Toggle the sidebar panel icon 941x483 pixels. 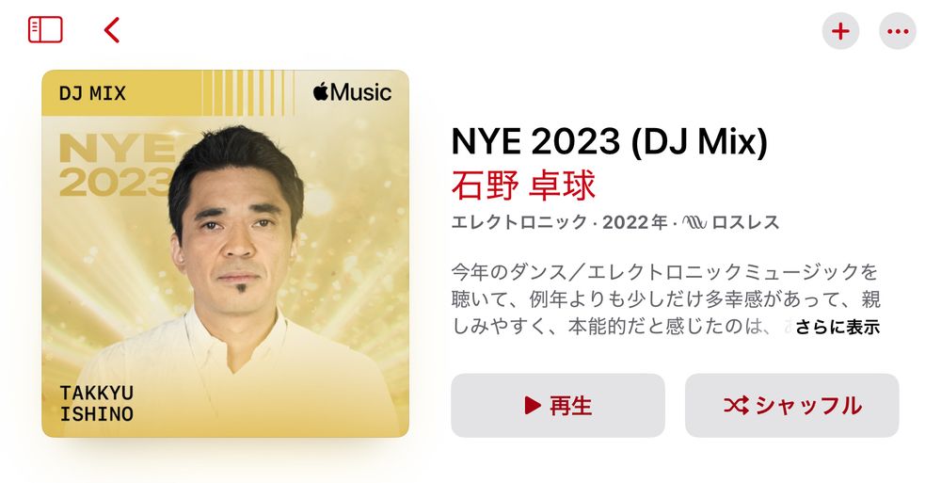click(45, 29)
